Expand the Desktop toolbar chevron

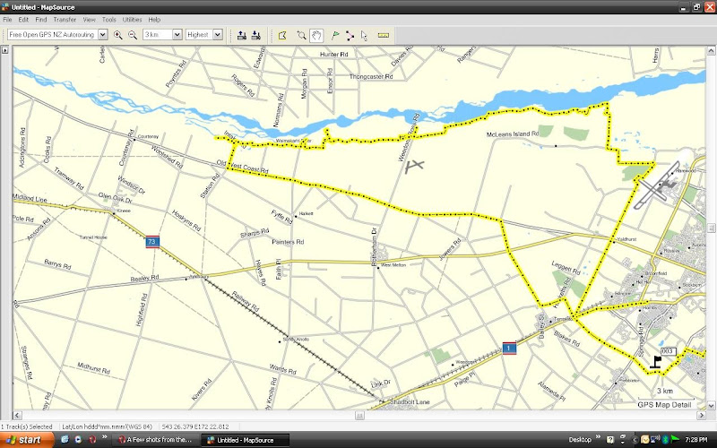[x=598, y=438]
